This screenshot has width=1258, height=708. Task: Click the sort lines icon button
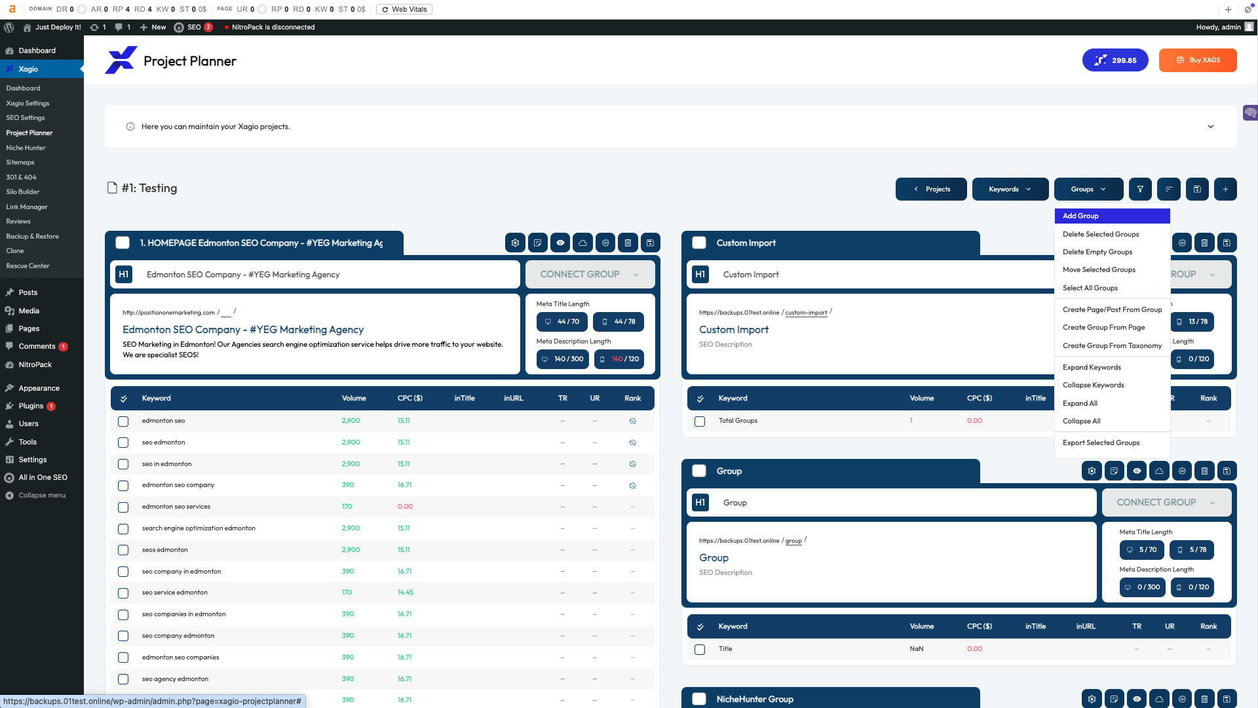(1169, 189)
